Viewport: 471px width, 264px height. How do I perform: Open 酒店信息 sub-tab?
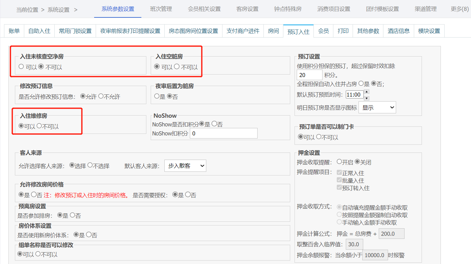399,31
